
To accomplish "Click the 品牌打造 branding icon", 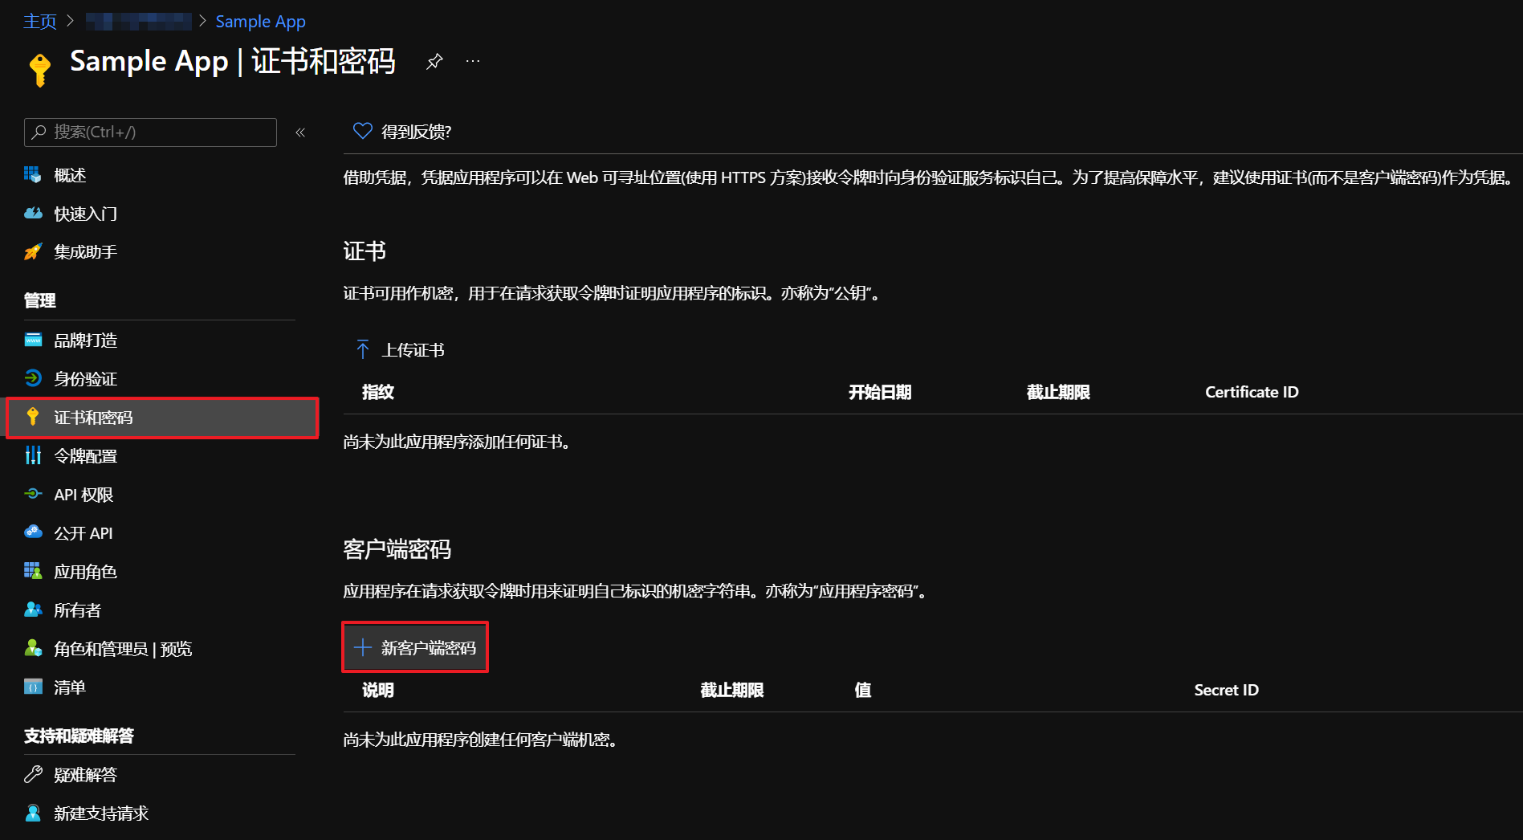I will point(33,340).
